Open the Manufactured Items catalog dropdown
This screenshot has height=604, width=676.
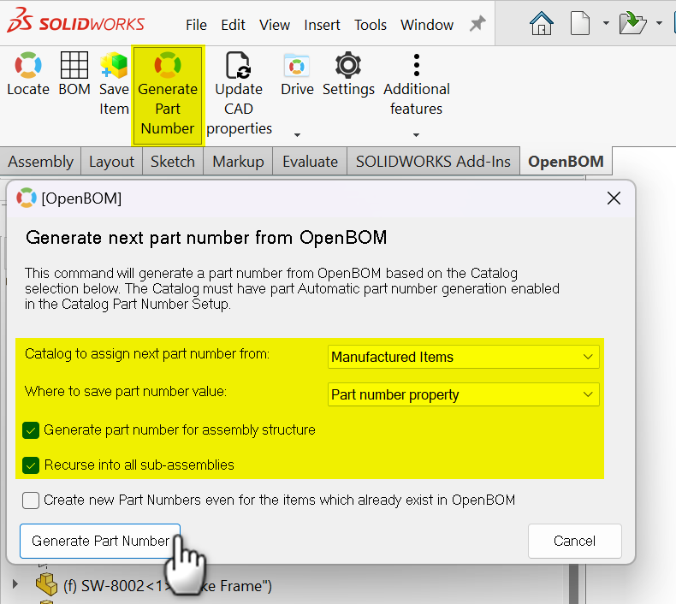point(463,357)
